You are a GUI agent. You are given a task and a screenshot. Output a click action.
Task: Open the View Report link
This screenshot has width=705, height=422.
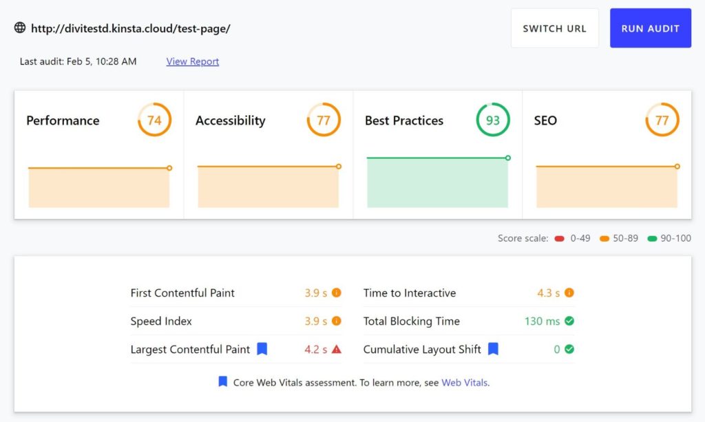(192, 61)
